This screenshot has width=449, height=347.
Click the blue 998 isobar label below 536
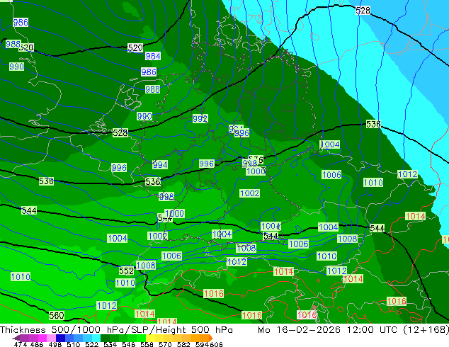tap(166, 196)
